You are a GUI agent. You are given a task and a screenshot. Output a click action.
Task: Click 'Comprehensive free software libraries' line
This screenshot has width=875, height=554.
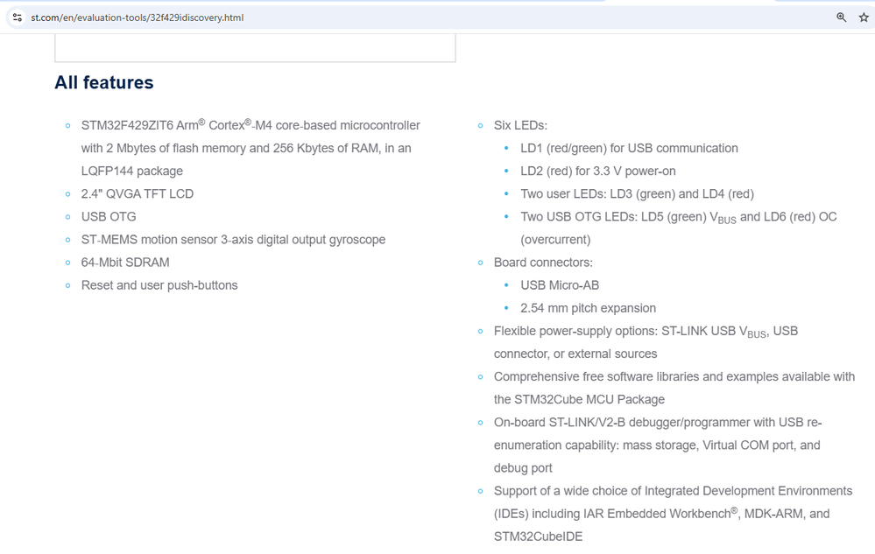coord(674,376)
